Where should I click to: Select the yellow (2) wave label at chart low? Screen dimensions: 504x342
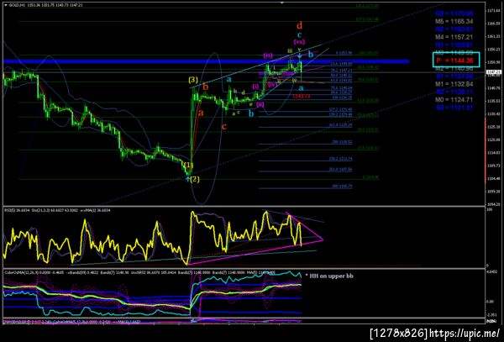(195, 179)
